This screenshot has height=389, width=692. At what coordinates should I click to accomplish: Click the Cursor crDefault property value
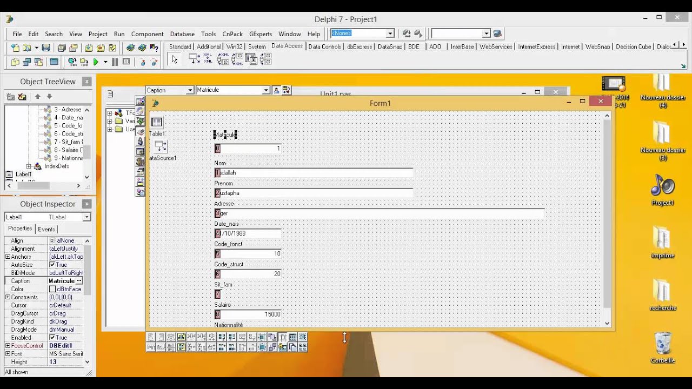[x=66, y=305]
